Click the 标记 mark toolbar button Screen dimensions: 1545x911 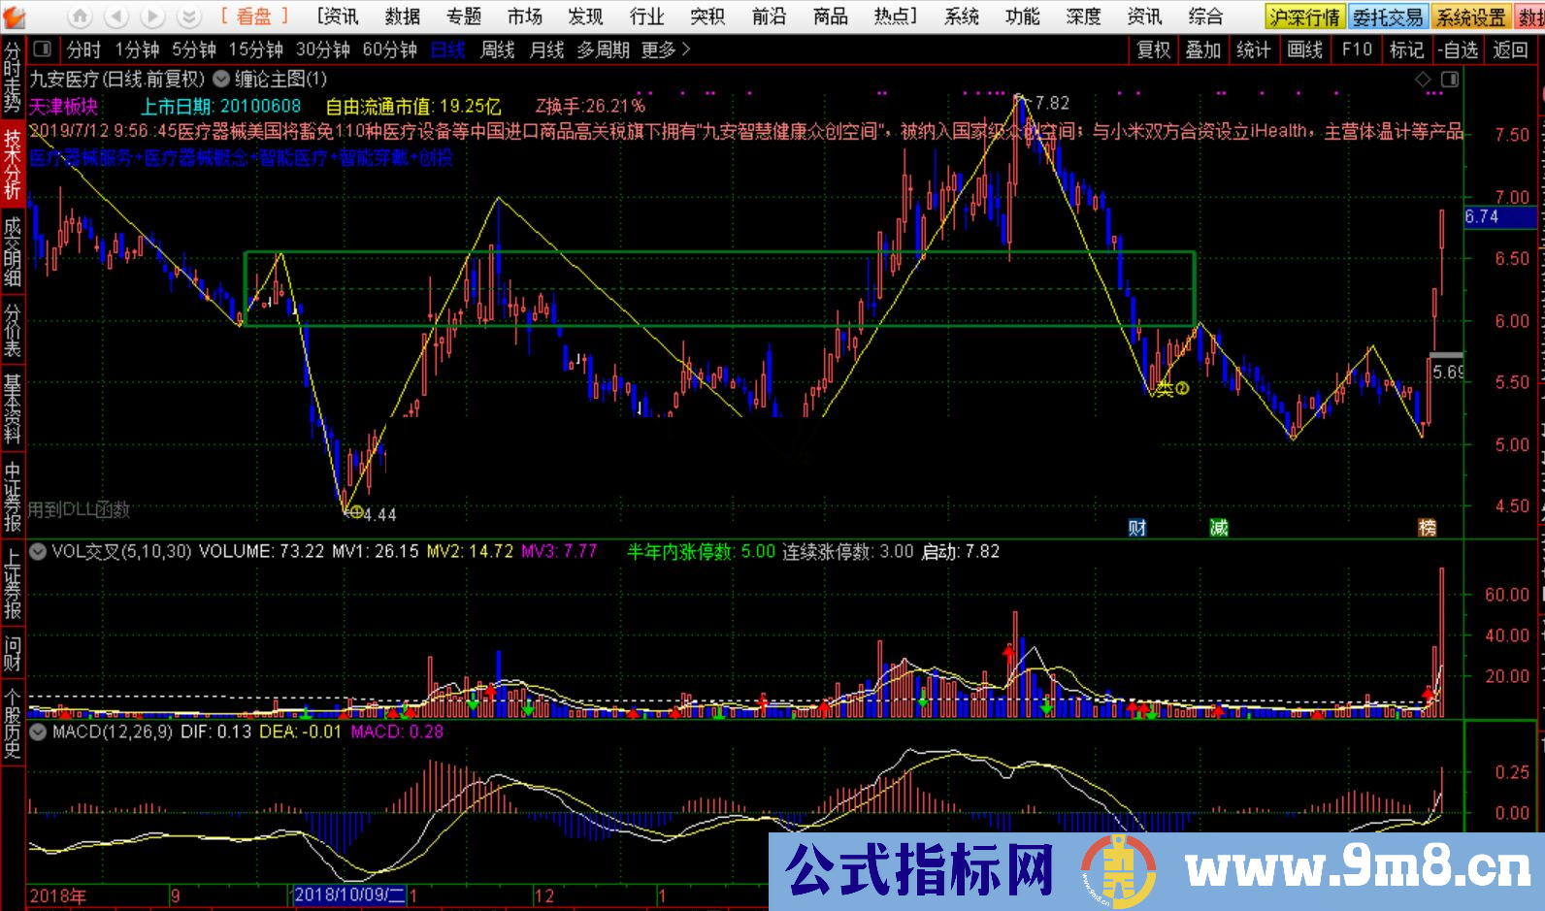pos(1407,49)
